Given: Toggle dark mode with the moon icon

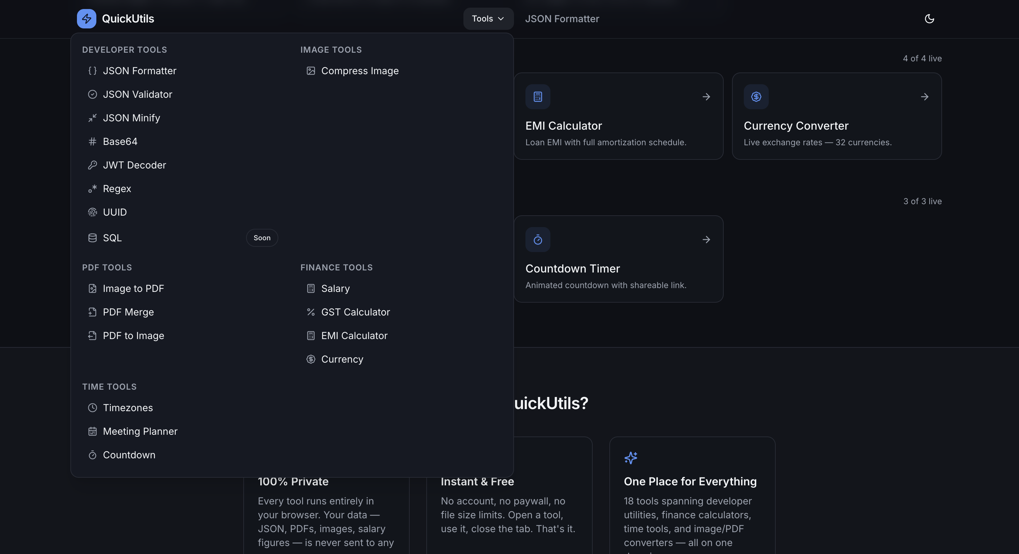Looking at the screenshot, I should [x=929, y=19].
